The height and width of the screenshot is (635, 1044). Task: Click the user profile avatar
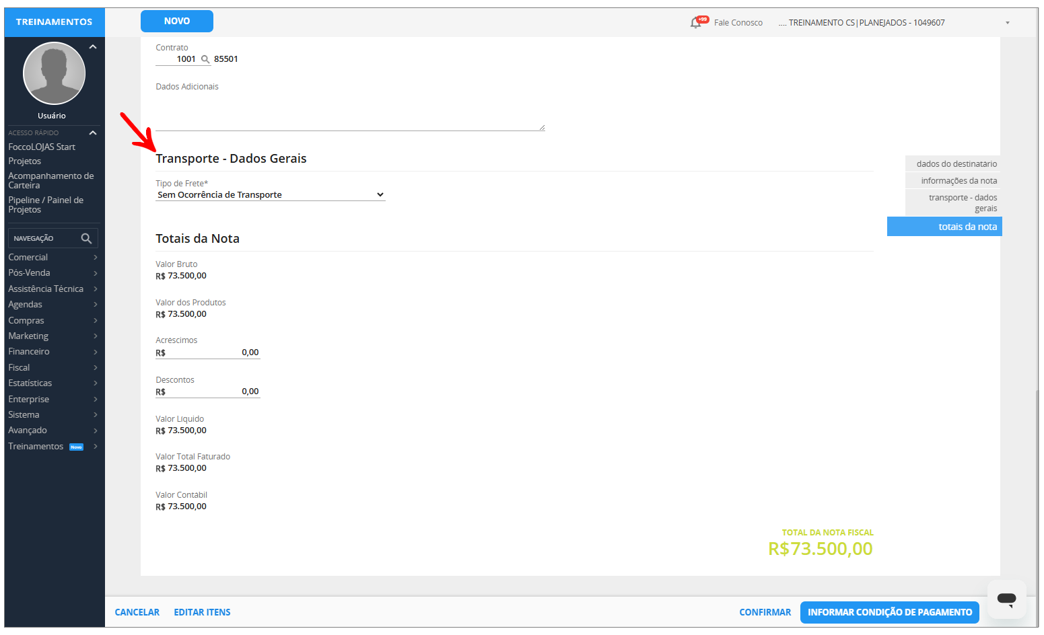pos(54,73)
